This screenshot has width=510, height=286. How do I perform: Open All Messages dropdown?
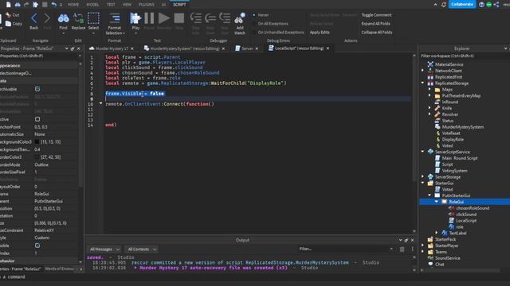pos(104,249)
